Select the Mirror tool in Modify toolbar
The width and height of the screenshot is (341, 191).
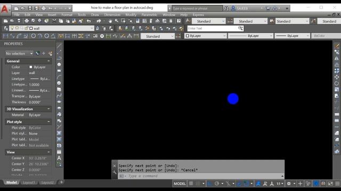(337, 58)
